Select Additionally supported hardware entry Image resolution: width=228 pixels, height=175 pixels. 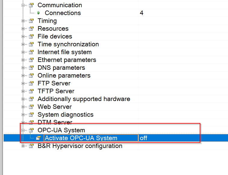point(84,99)
